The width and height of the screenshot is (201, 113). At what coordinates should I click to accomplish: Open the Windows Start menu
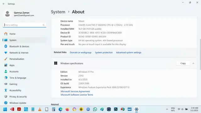pyautogui.click(x=5, y=109)
